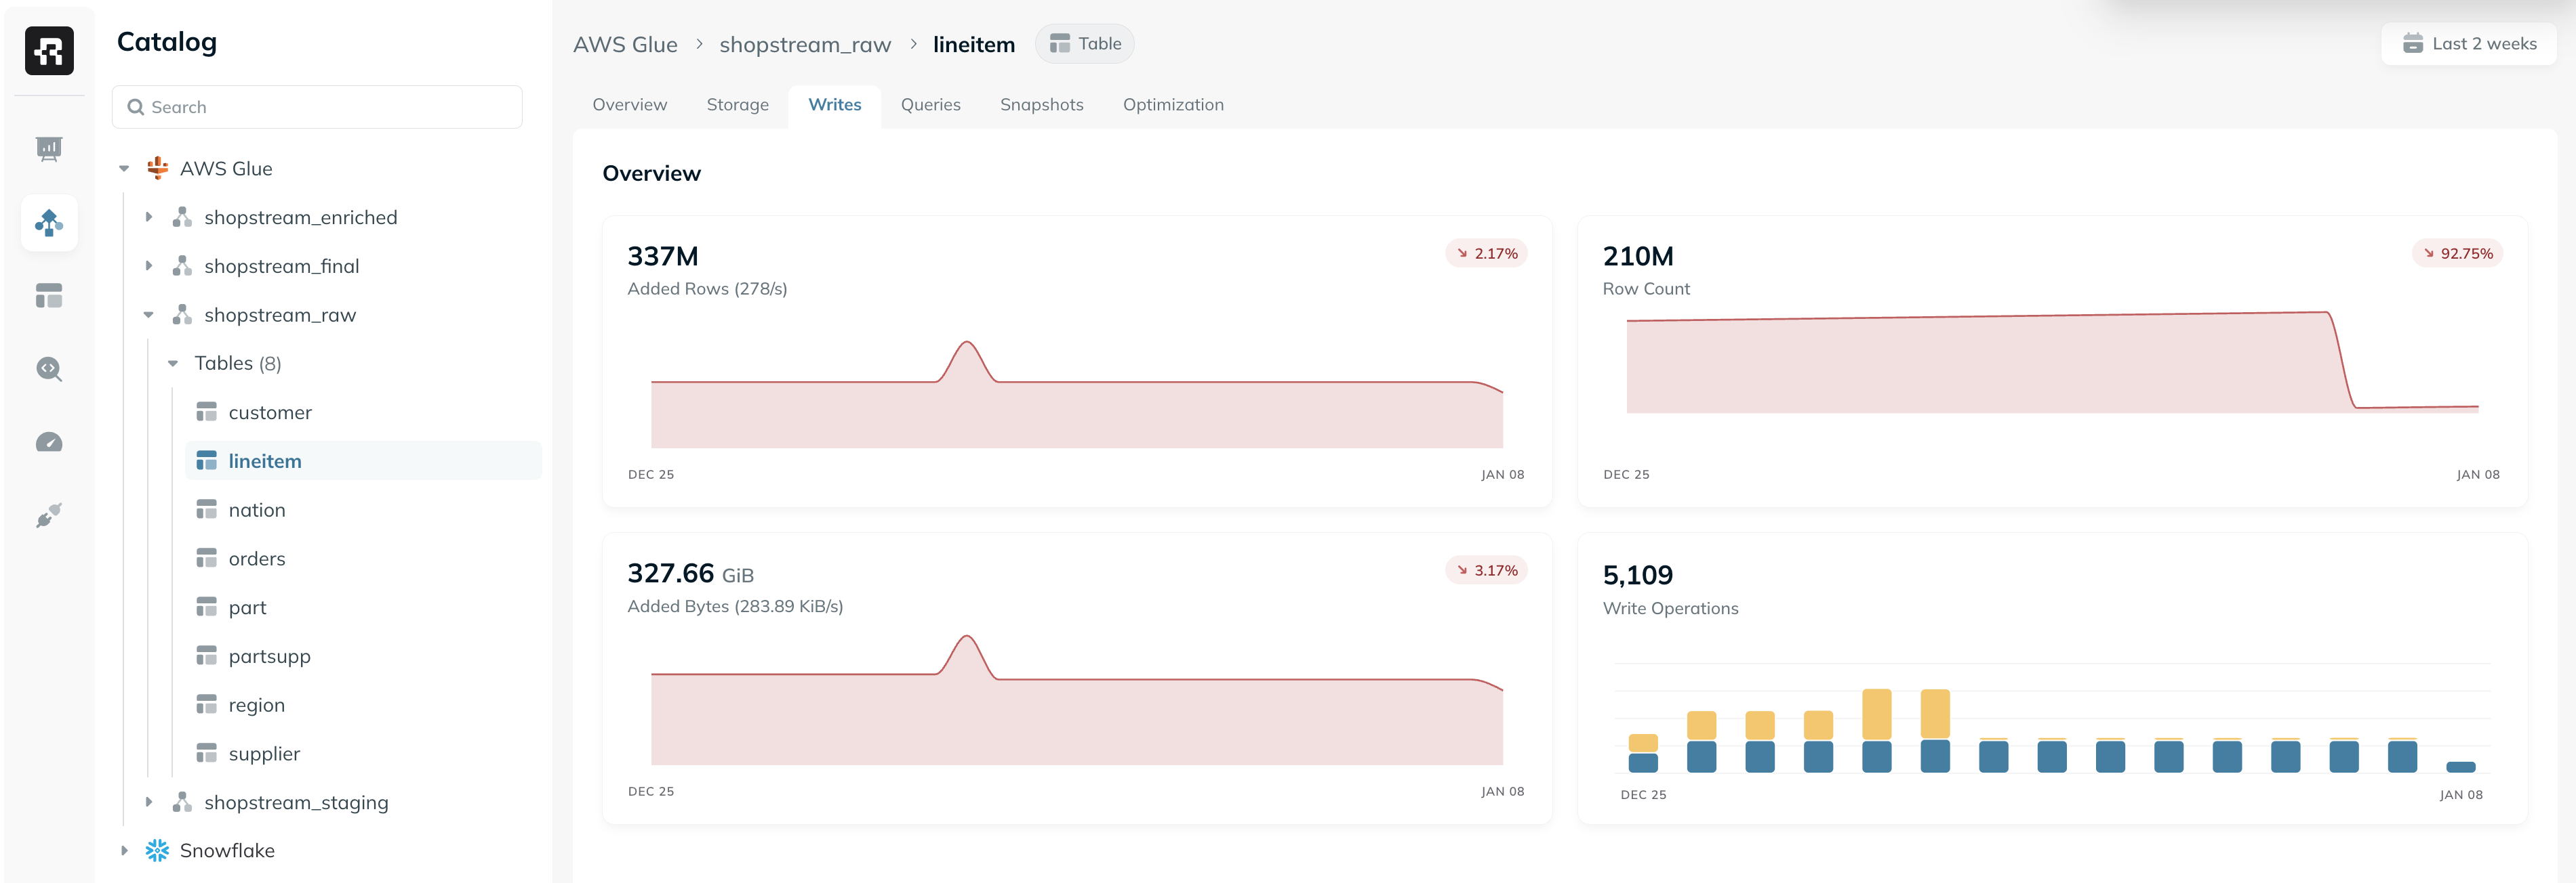The image size is (2576, 883).
Task: Expand the shopstream_enriched database
Action: point(149,217)
